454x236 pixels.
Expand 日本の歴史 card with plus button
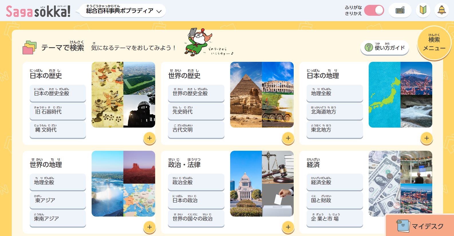point(149,138)
